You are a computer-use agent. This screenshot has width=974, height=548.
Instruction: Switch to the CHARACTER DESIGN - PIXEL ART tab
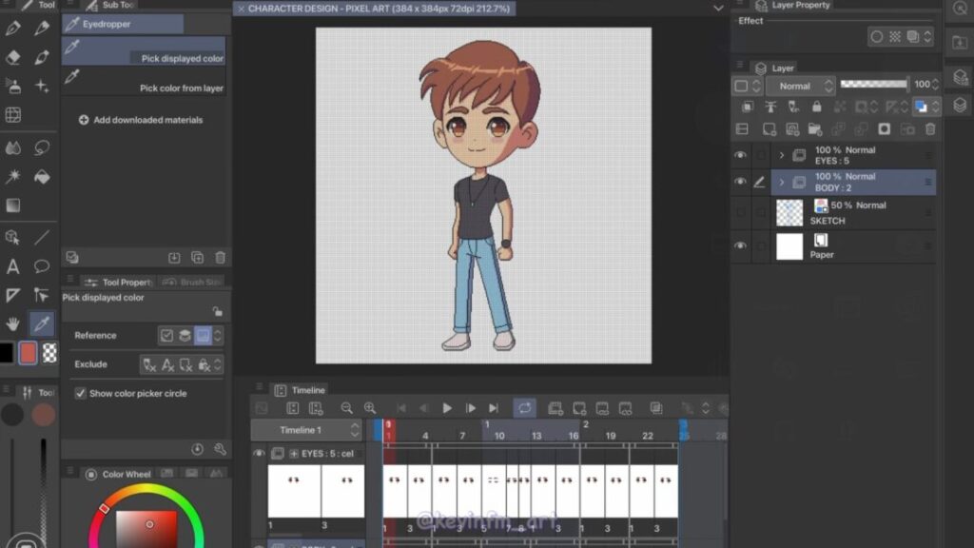pos(378,9)
